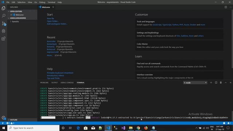Select terminal from the '1: node' dropdown
Viewport: 233px width, 131px height.
pos(195,83)
